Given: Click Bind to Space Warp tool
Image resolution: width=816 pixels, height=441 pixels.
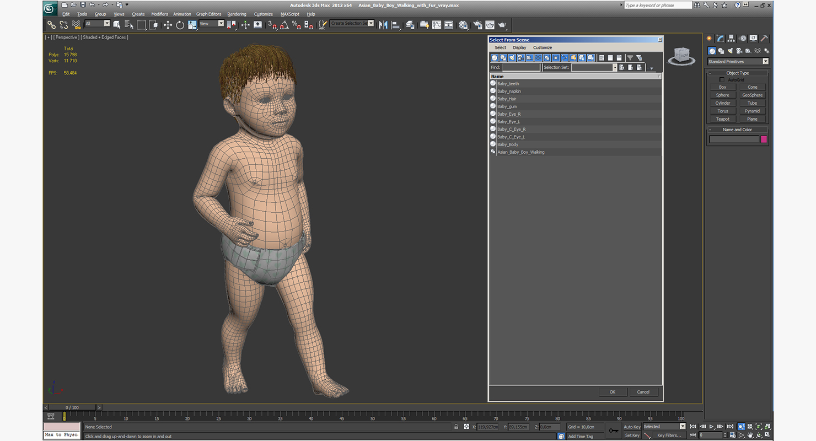Looking at the screenshot, I should click(x=77, y=25).
